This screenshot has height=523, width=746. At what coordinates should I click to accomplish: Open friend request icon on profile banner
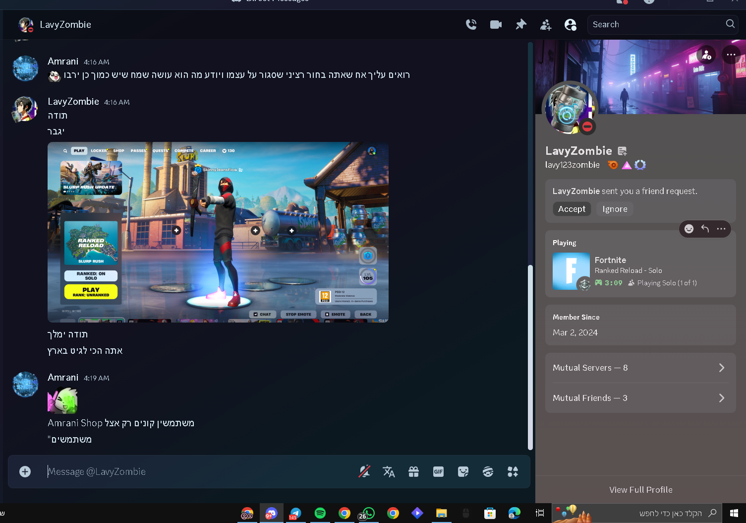click(x=706, y=55)
